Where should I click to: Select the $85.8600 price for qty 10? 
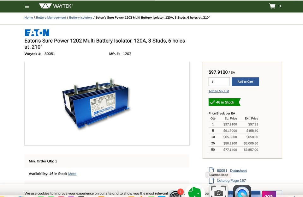(x=230, y=137)
